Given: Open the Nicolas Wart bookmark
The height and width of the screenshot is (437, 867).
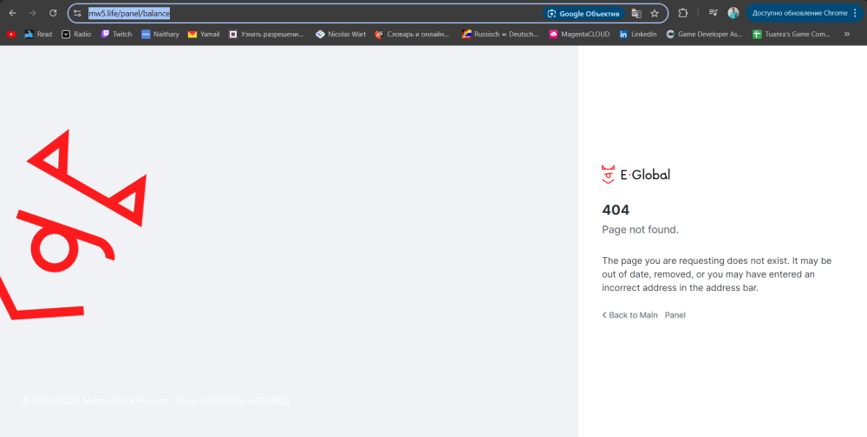Looking at the screenshot, I should [341, 34].
